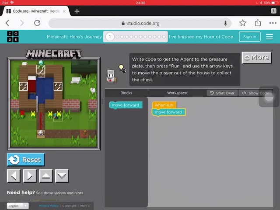Select the when run block in workspace
Image resolution: width=280 pixels, height=210 pixels.
click(164, 105)
